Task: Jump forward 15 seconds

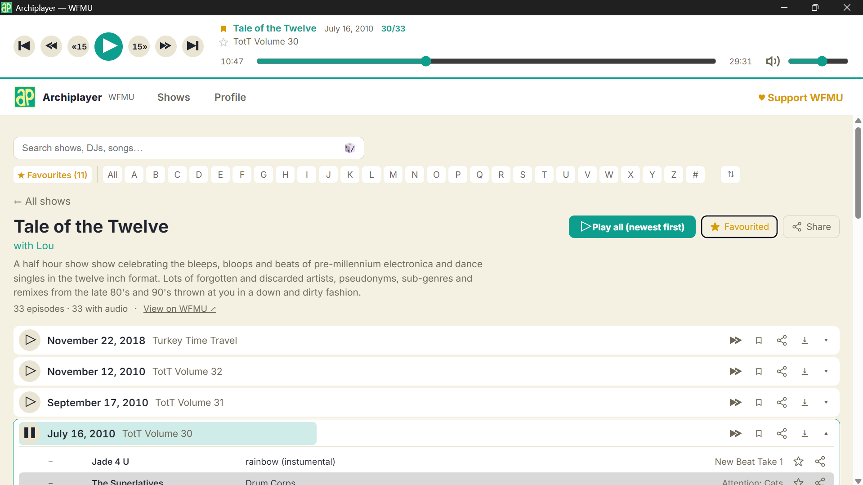Action: point(139,46)
